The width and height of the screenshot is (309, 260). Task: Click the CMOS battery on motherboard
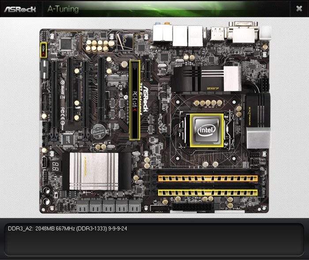99,132
